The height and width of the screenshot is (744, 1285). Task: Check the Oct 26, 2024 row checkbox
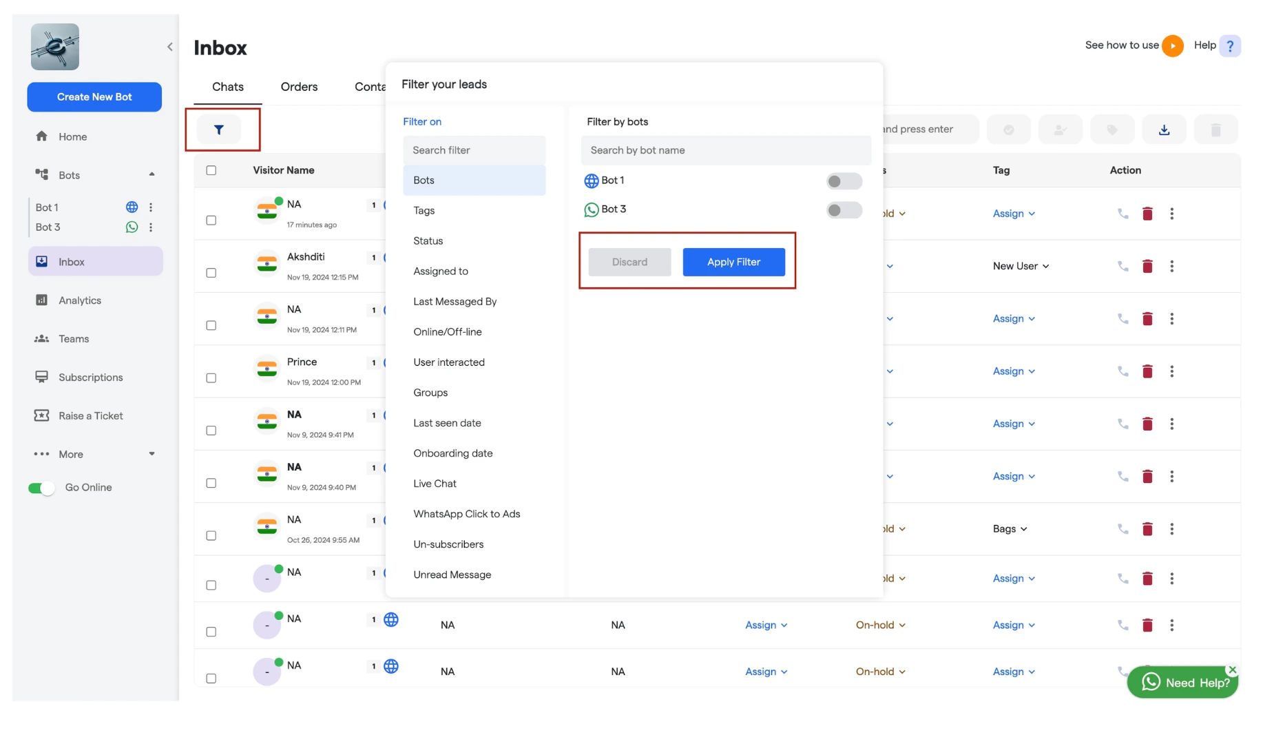[x=211, y=536]
